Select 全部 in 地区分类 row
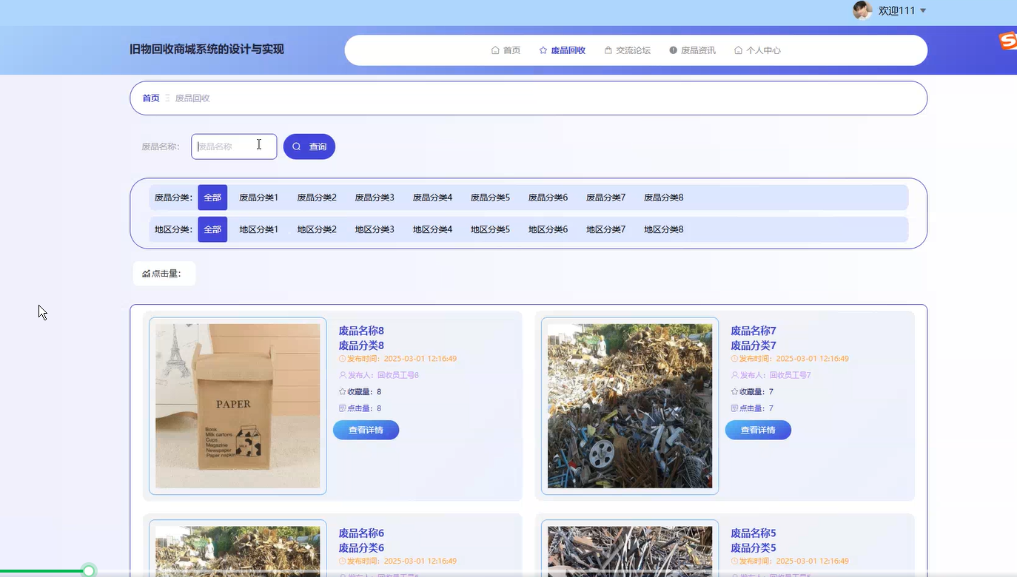 [x=212, y=229]
